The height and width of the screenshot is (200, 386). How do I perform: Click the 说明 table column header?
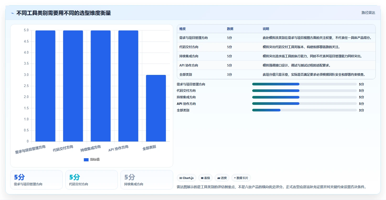pyautogui.click(x=266, y=29)
